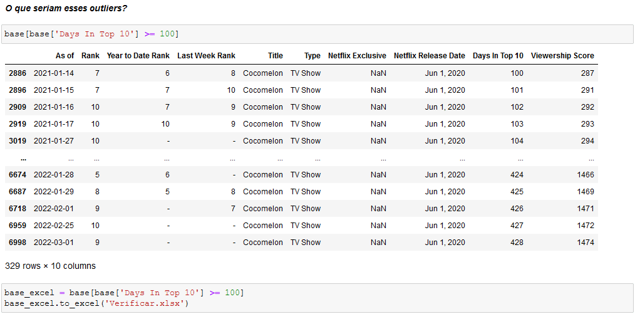Click Viewership Score value 293
The height and width of the screenshot is (319, 640).
587,123
